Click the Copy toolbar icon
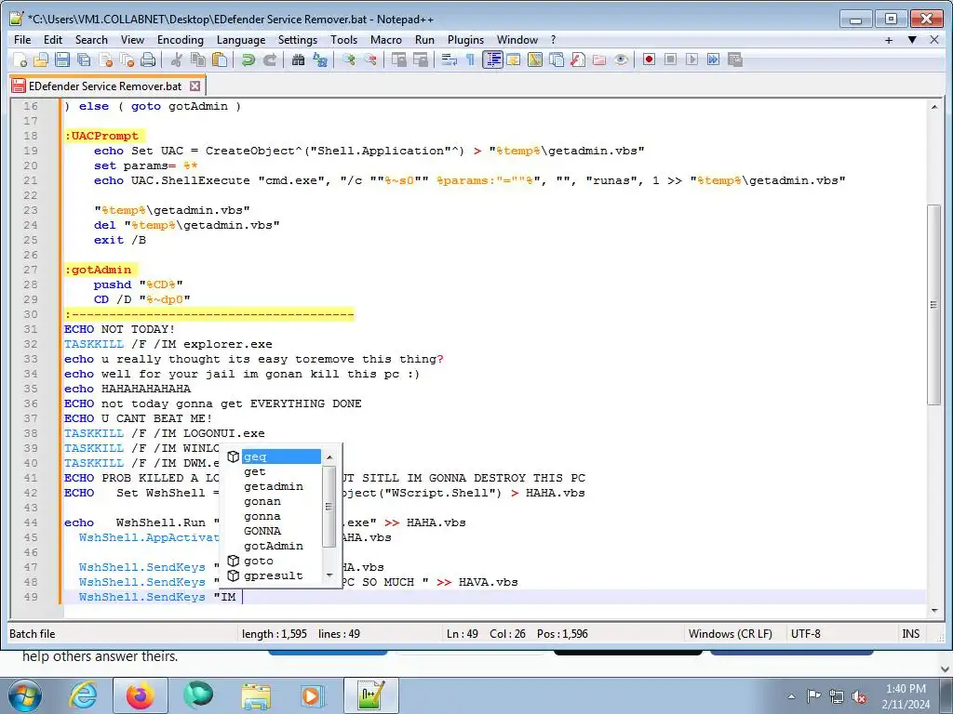Screen dimensions: 953x714 pos(197,59)
